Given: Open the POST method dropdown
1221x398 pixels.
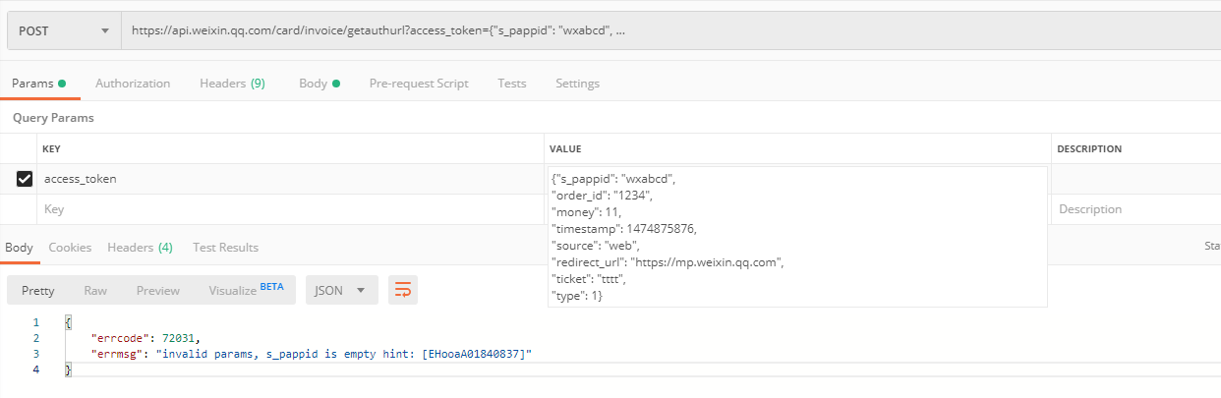Looking at the screenshot, I should (63, 30).
